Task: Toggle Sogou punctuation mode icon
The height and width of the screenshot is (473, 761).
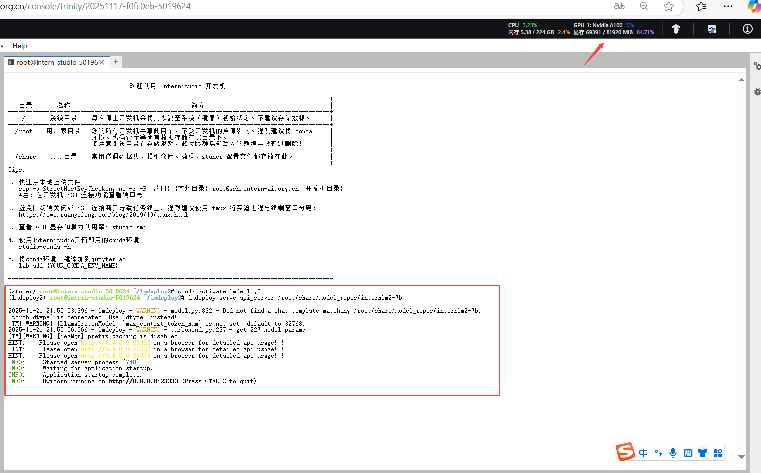Action: pyautogui.click(x=658, y=453)
